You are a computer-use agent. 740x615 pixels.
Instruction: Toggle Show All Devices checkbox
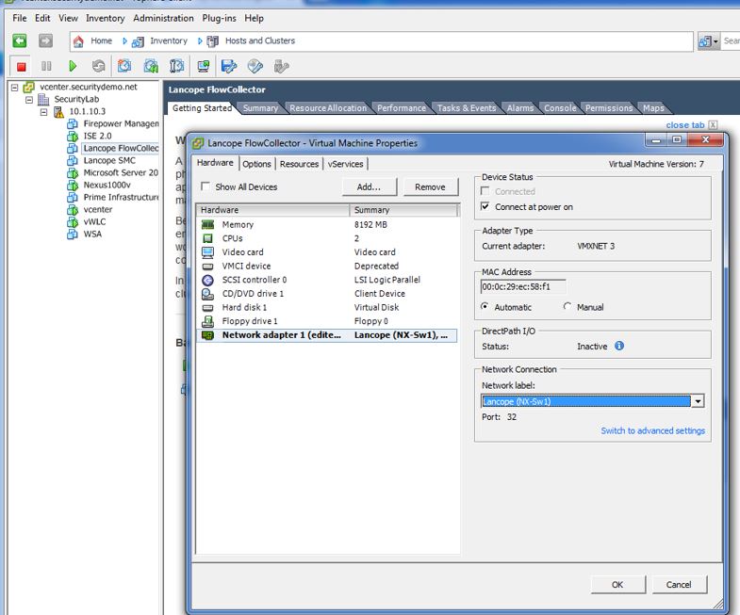pyautogui.click(x=206, y=186)
